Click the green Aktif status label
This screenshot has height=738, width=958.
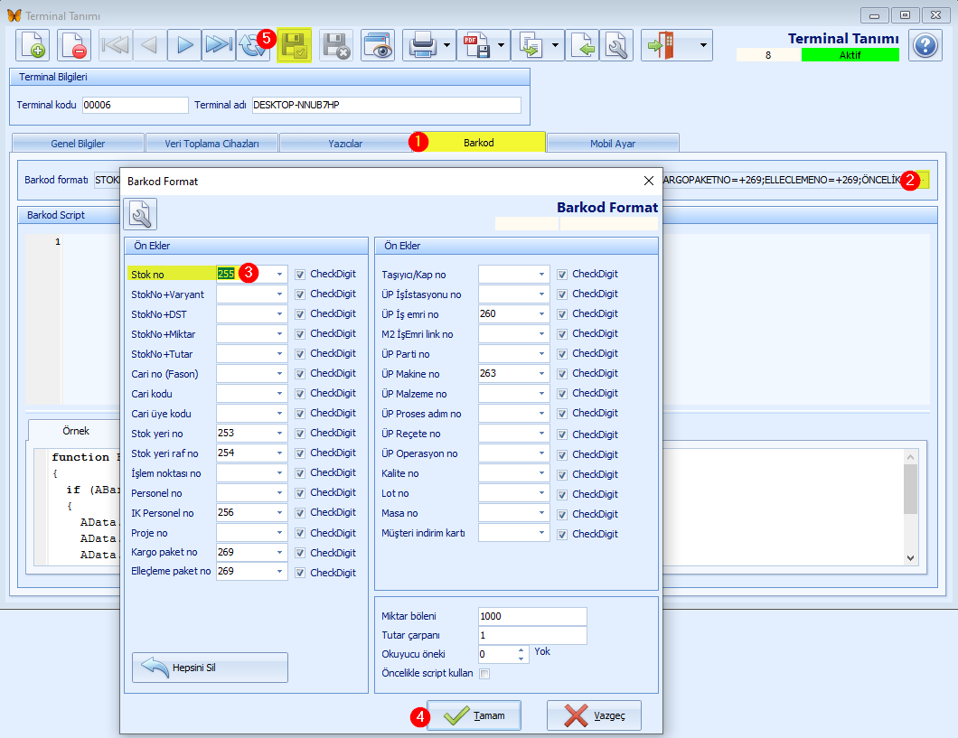[850, 55]
